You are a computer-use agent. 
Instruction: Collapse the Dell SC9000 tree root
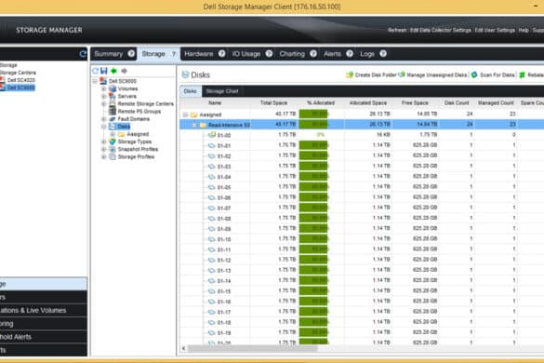(x=95, y=81)
